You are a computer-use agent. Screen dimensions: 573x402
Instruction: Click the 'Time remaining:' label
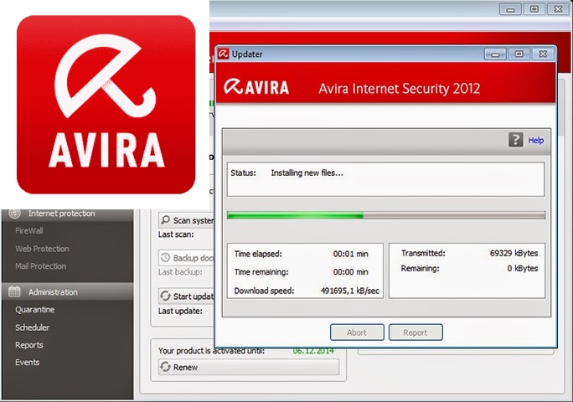(261, 272)
